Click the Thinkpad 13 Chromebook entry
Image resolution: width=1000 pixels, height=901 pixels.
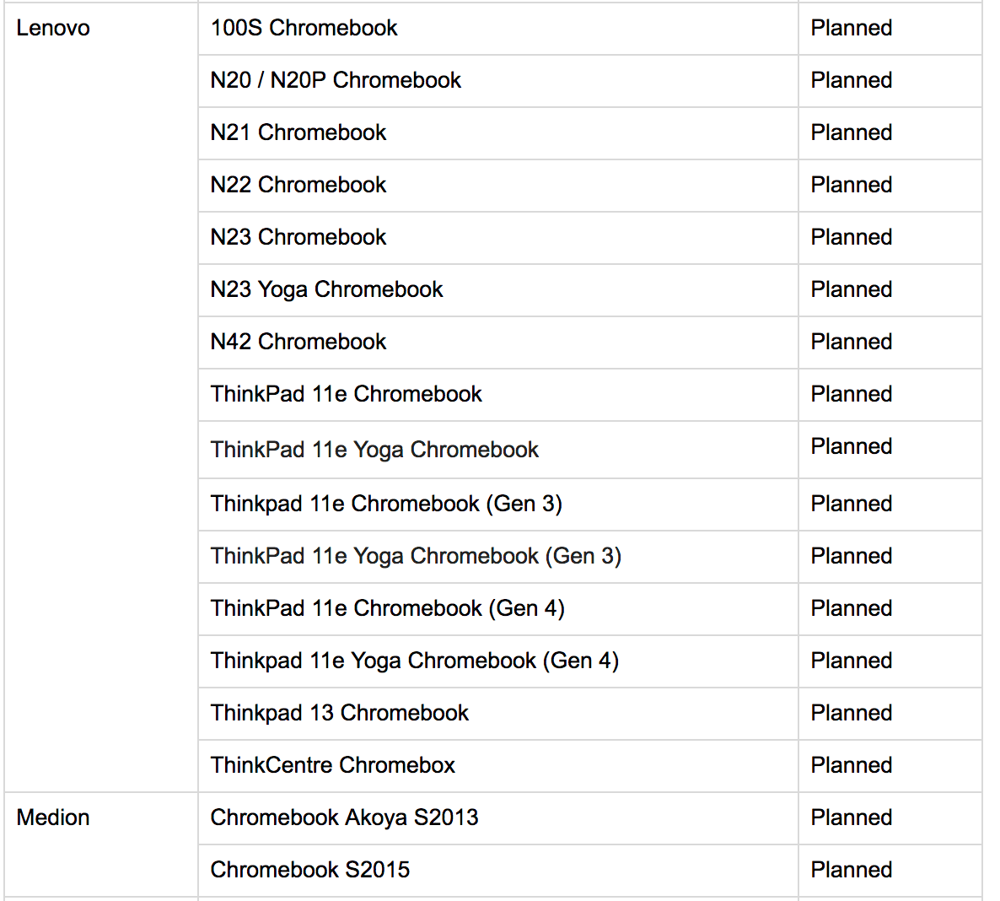pyautogui.click(x=339, y=713)
